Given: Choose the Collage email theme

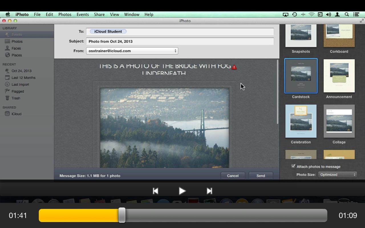Looking at the screenshot, I should pos(339,121).
